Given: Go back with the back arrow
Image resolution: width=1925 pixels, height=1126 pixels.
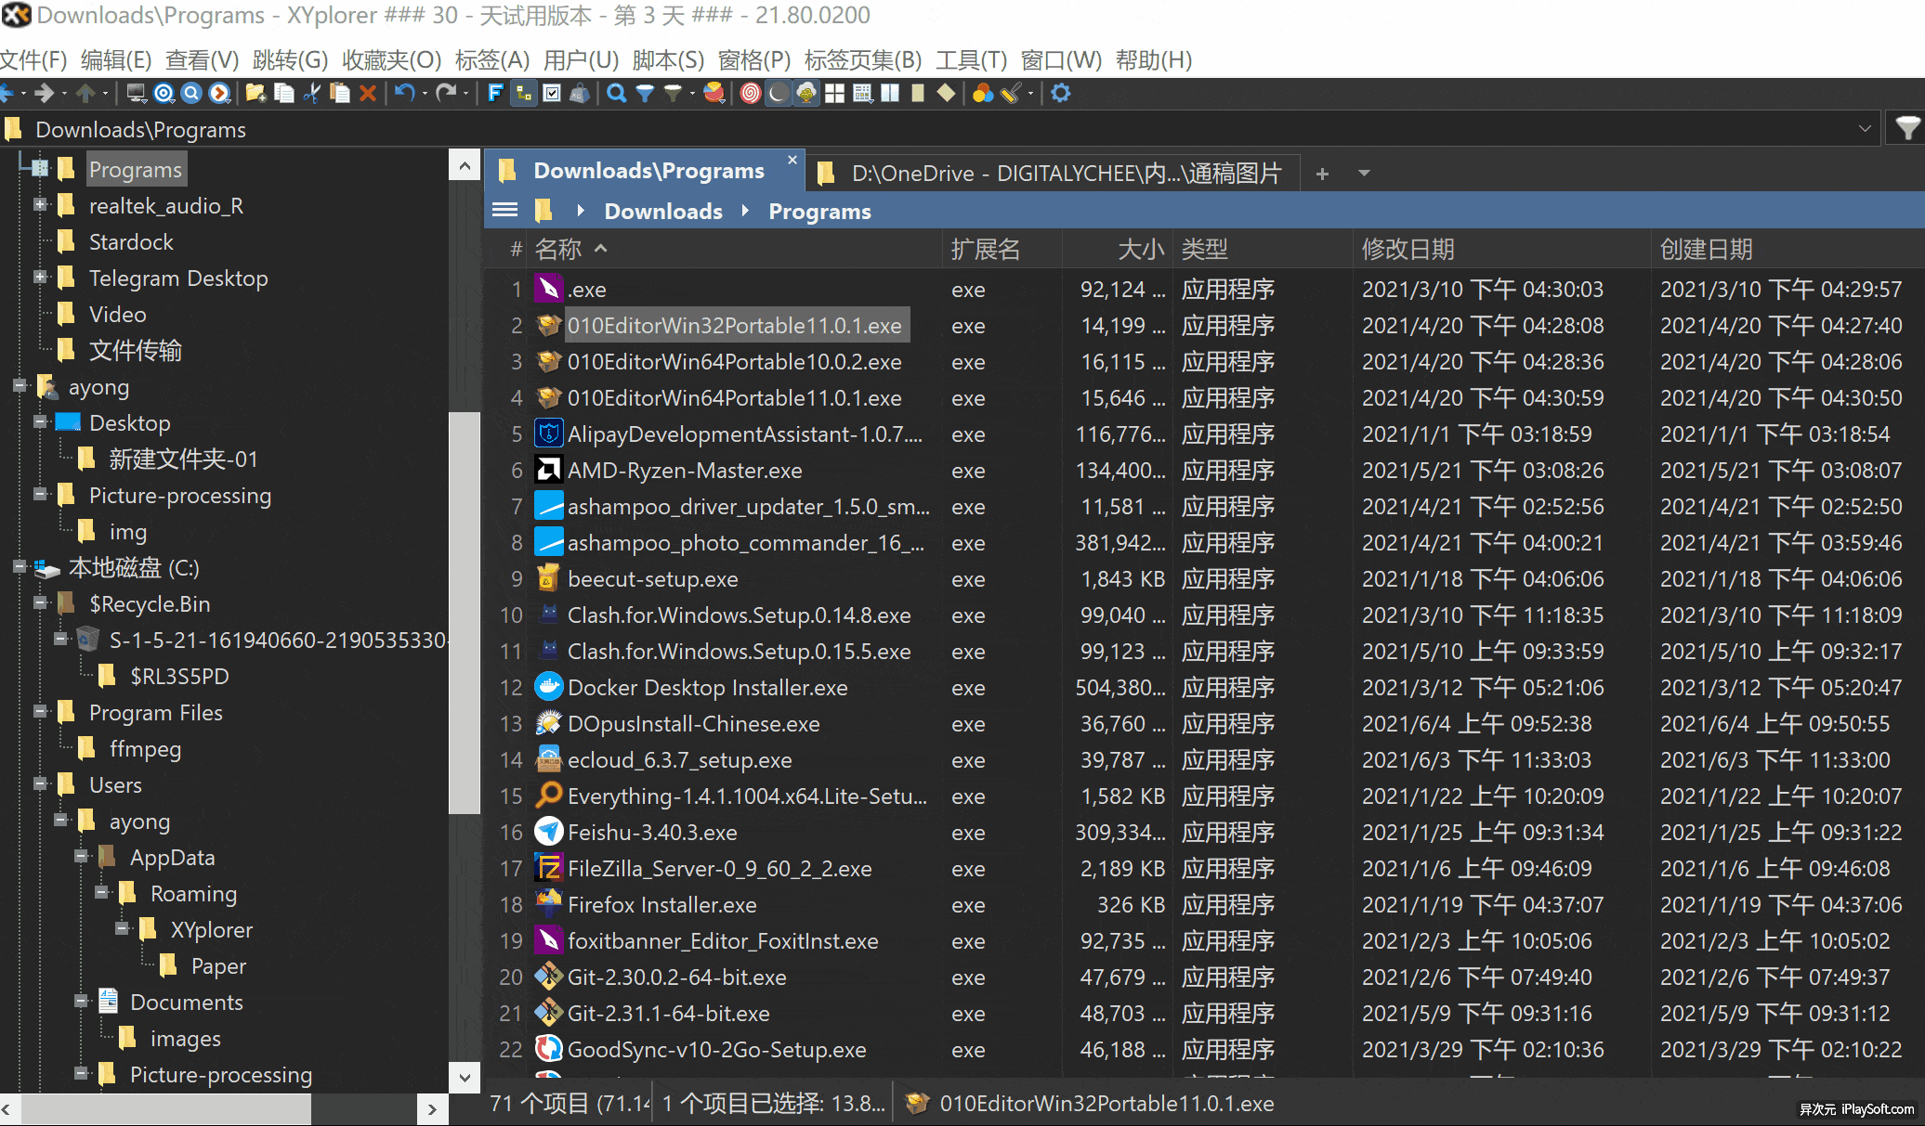Looking at the screenshot, I should (x=7, y=93).
